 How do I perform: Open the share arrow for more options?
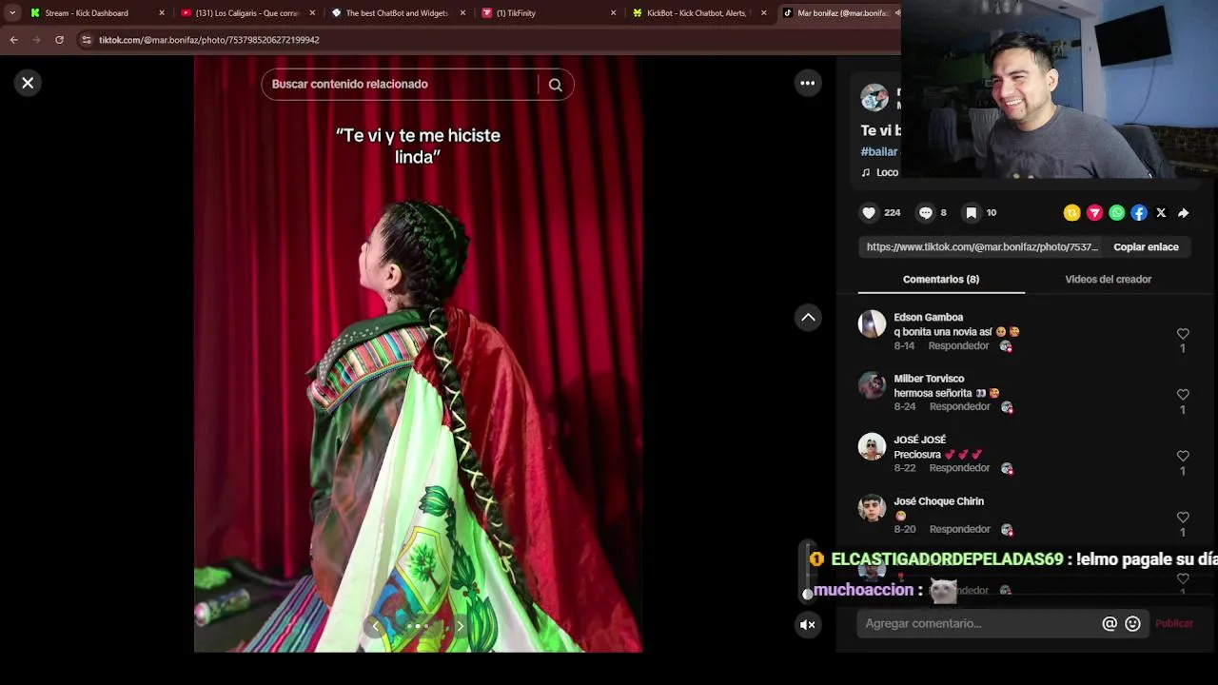point(1183,213)
